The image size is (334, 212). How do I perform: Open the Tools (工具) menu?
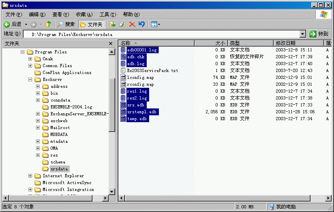coord(107,14)
